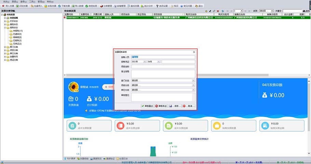Image resolution: width=311 pixels, height=164 pixels.
Task: Open the year dropdown showing 2021年
Action: pyautogui.click(x=145, y=62)
